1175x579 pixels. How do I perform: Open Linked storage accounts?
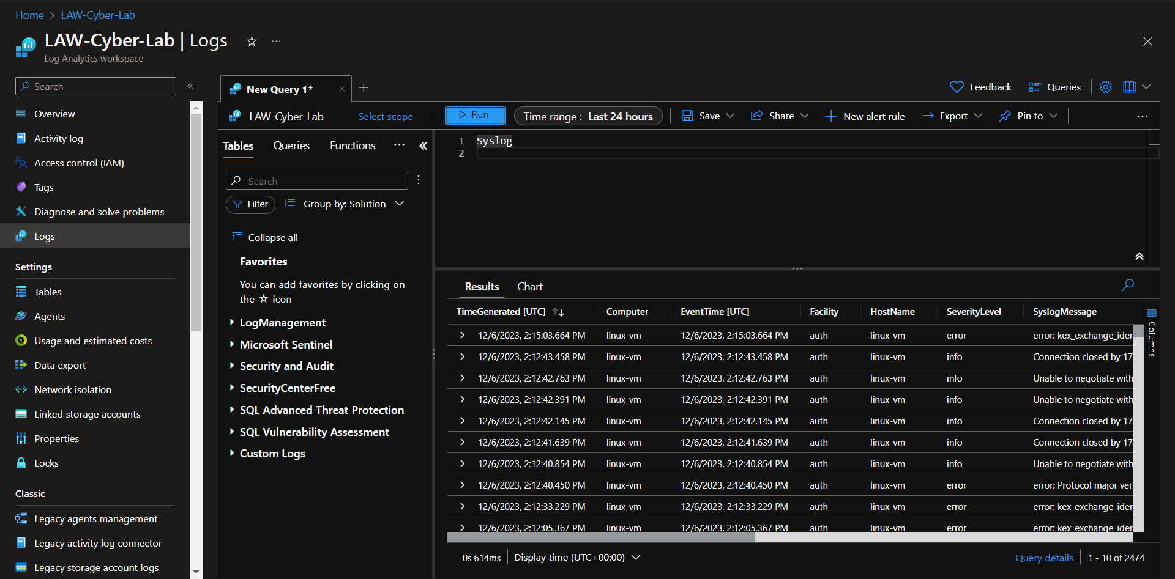tap(88, 414)
